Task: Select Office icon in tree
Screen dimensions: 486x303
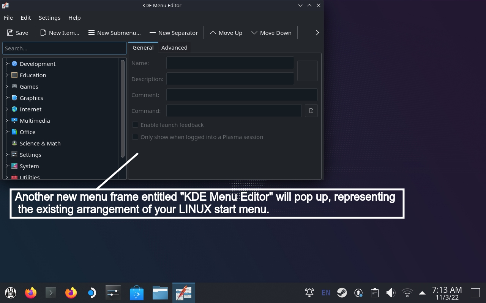Action: pos(14,132)
